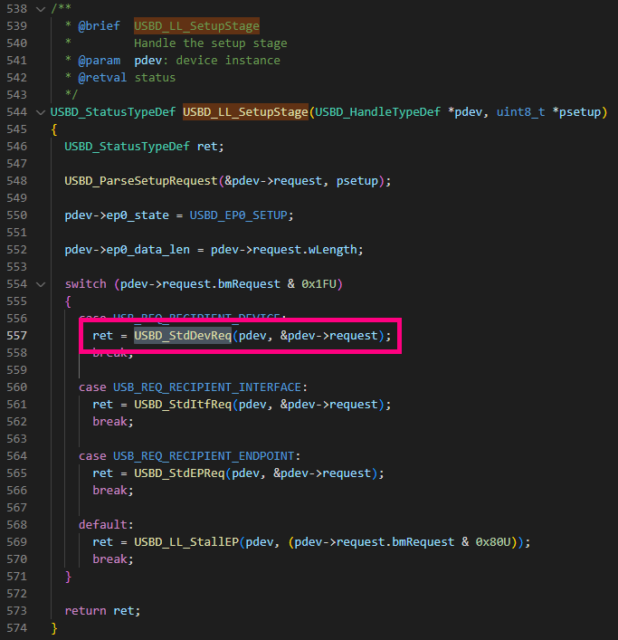The width and height of the screenshot is (618, 640).
Task: Click the return ret statement
Action: 102,611
